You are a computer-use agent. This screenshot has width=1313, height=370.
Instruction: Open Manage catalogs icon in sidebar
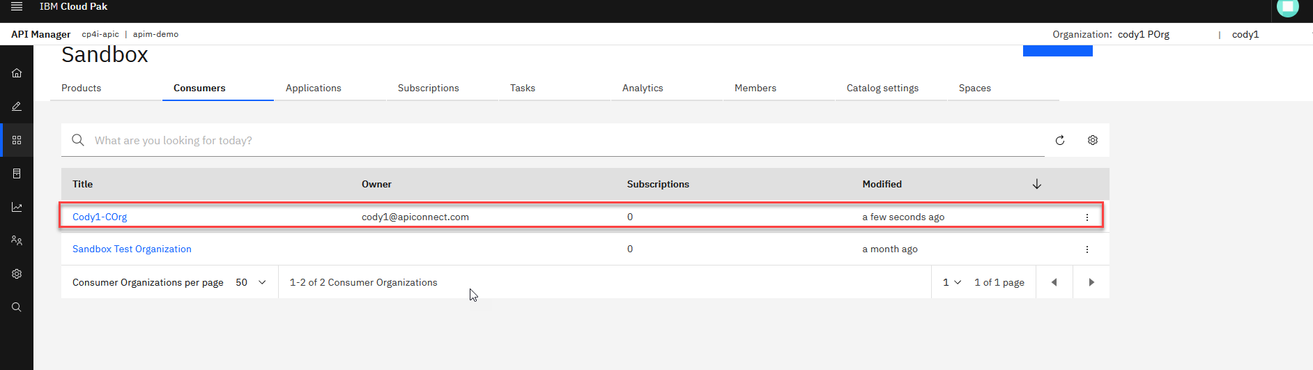(17, 140)
